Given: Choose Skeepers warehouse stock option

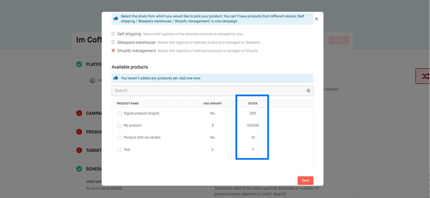Looking at the screenshot, I should click(113, 42).
